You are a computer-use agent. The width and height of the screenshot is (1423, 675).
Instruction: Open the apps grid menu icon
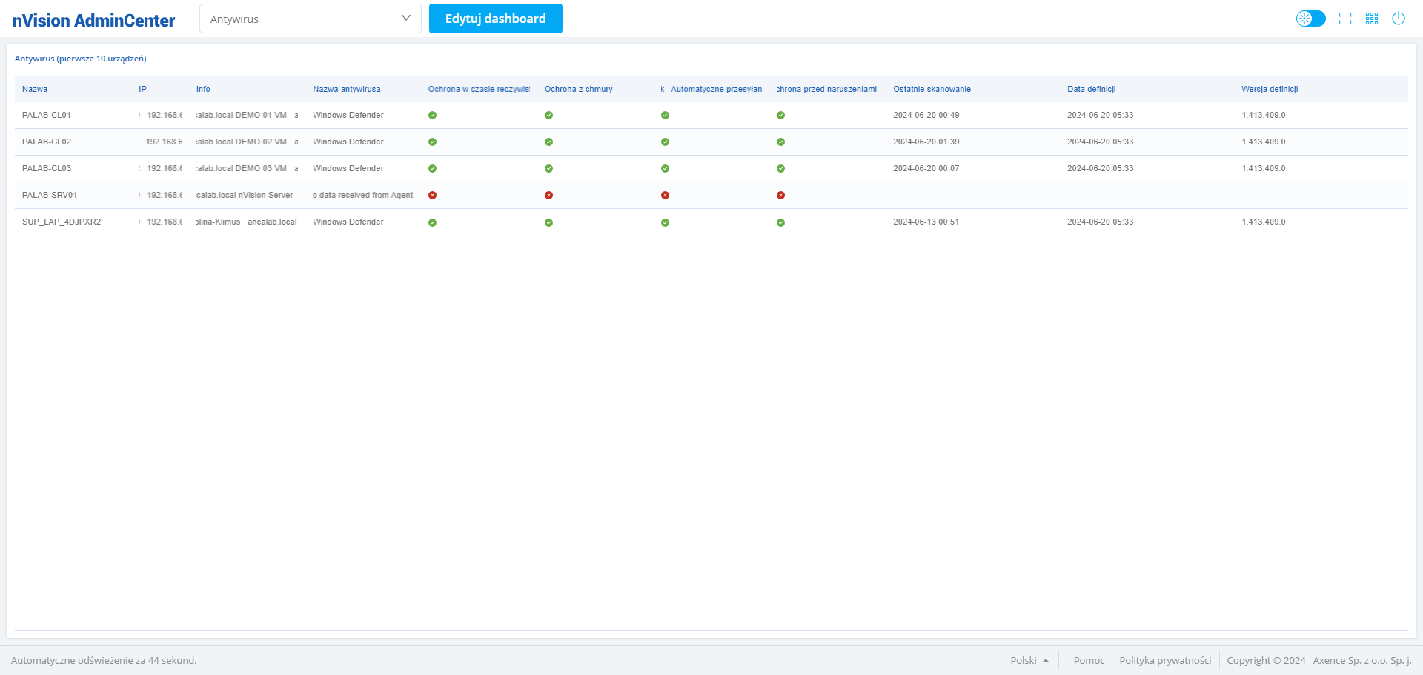coord(1372,19)
